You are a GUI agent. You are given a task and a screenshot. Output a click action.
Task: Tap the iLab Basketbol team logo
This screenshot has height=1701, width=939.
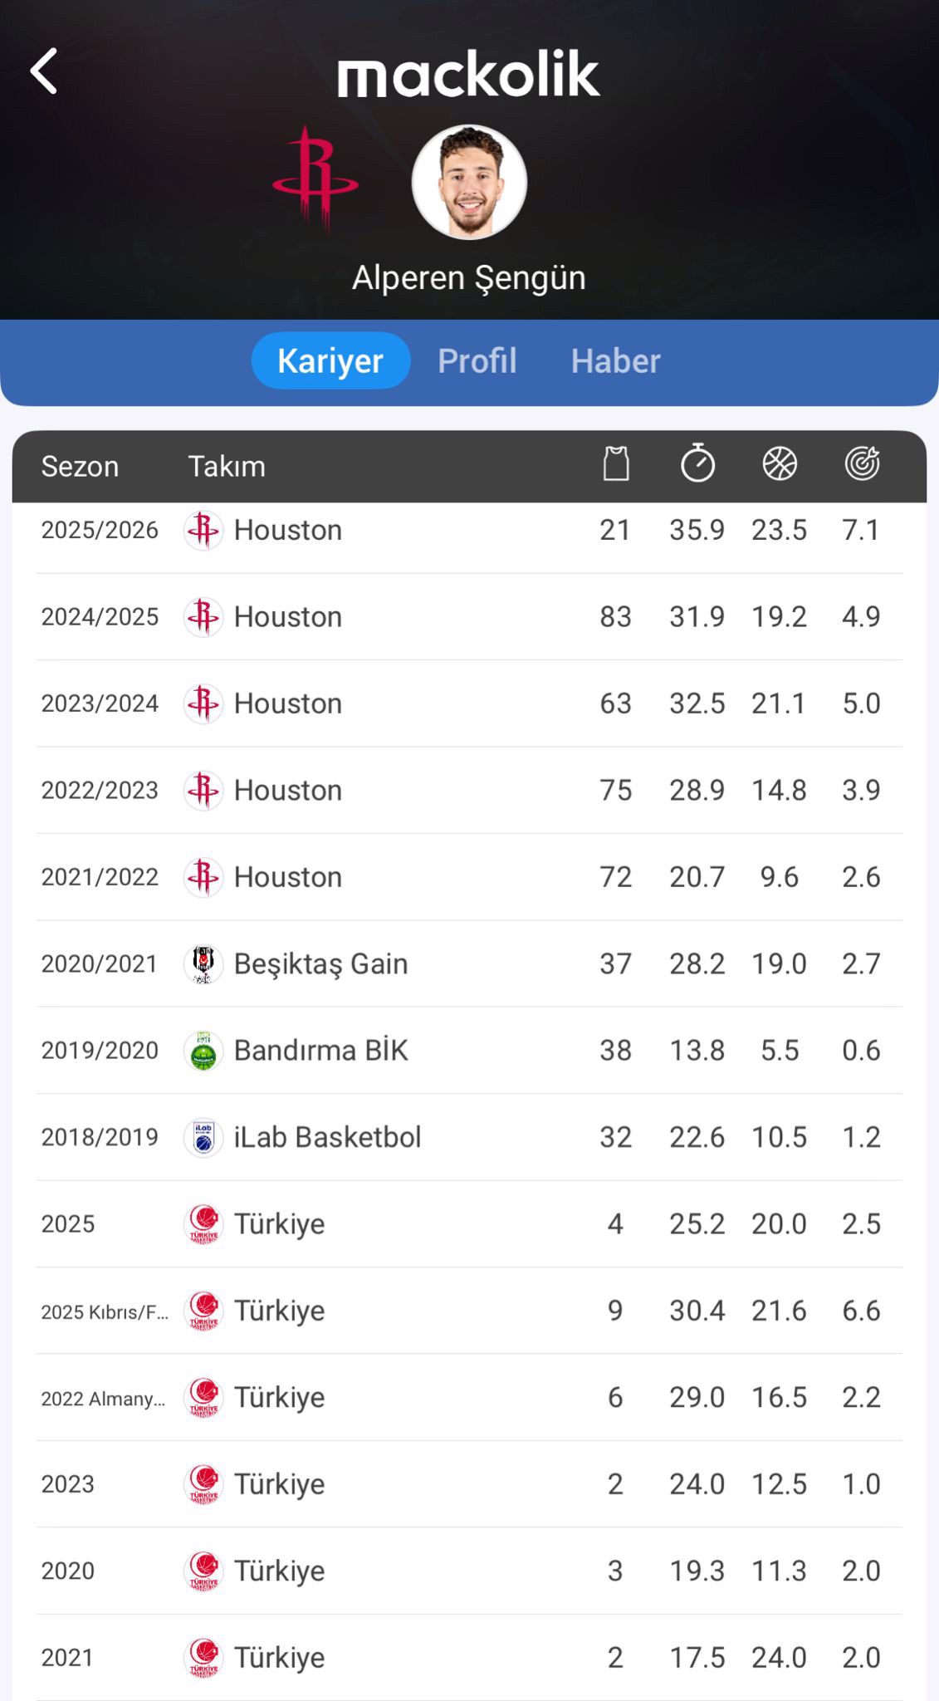point(203,1137)
